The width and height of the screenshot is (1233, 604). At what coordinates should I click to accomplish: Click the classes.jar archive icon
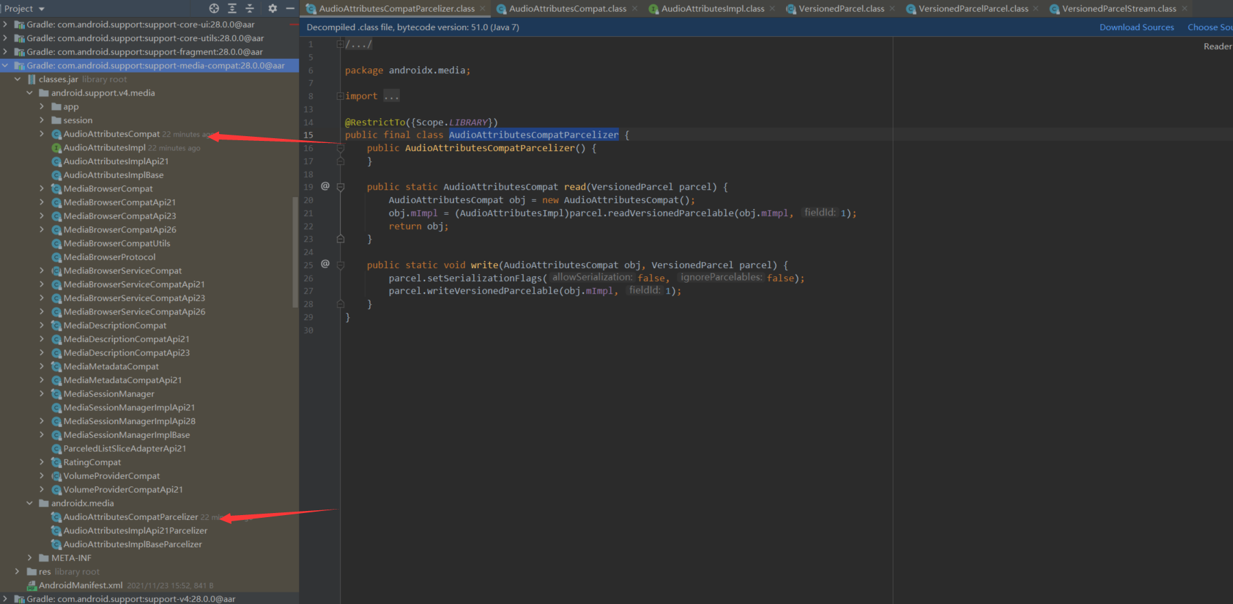pyautogui.click(x=31, y=79)
